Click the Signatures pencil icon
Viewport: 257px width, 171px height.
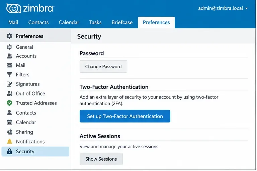tap(9, 84)
